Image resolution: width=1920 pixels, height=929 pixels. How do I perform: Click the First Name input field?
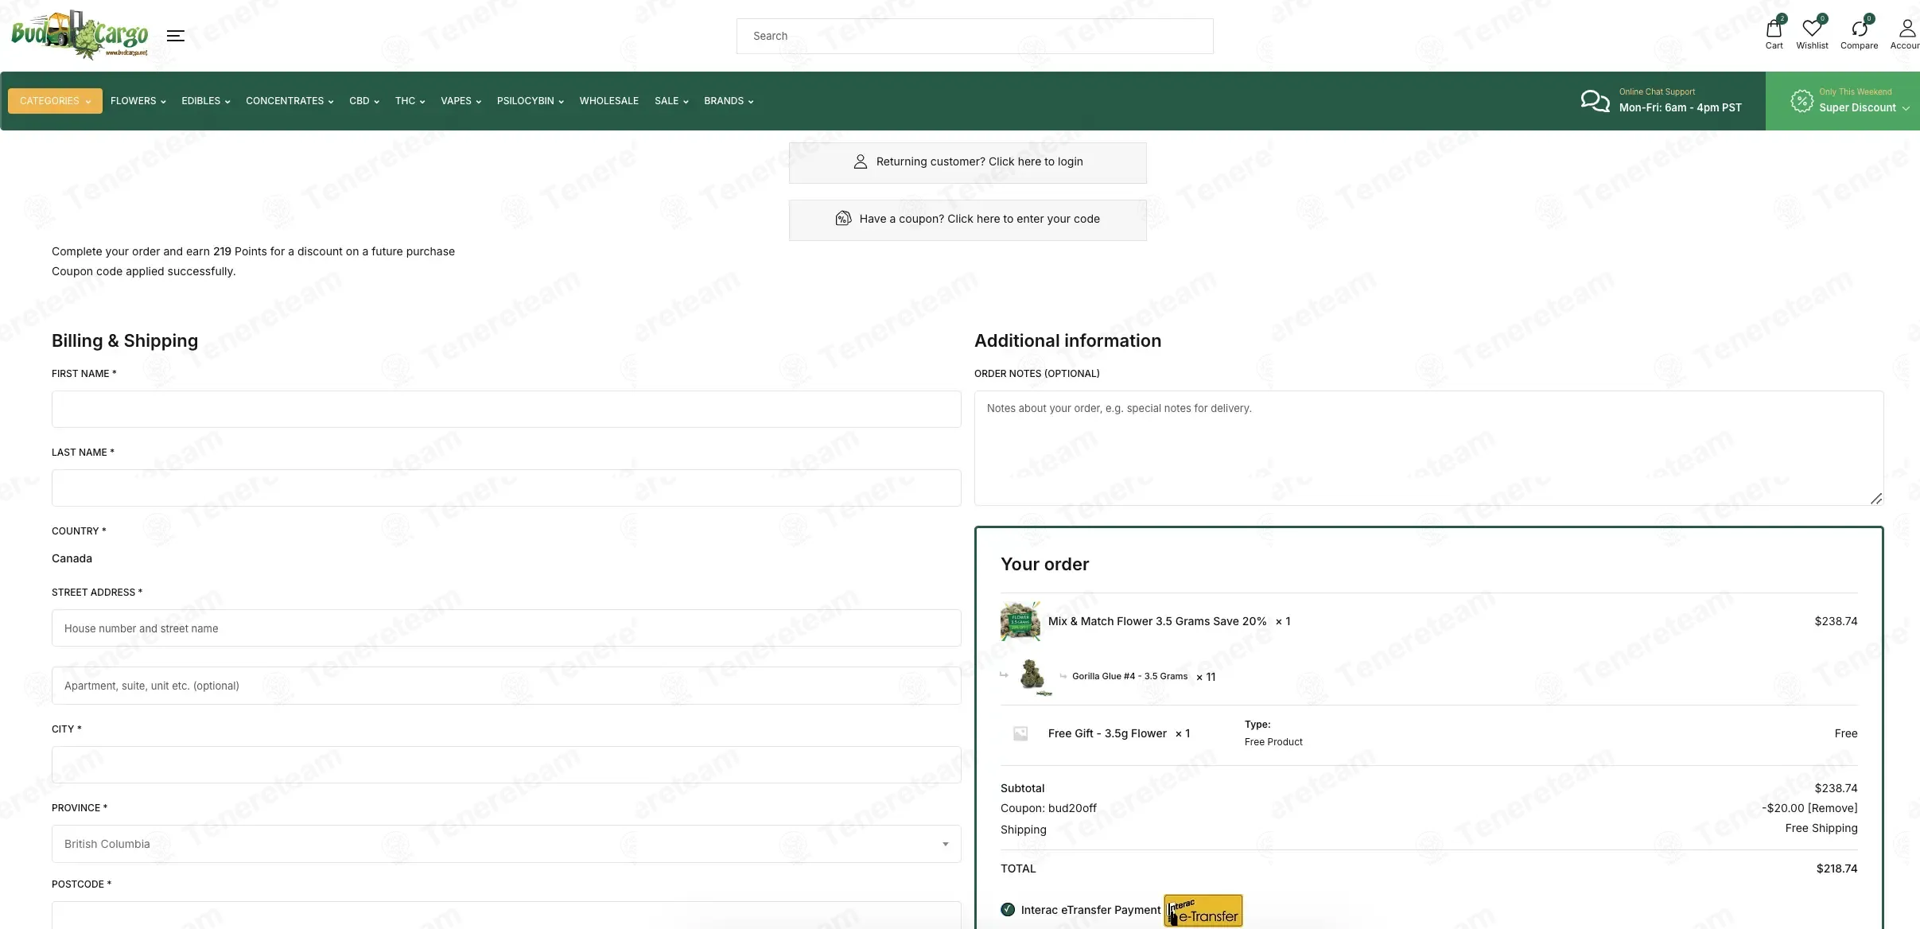pos(506,409)
